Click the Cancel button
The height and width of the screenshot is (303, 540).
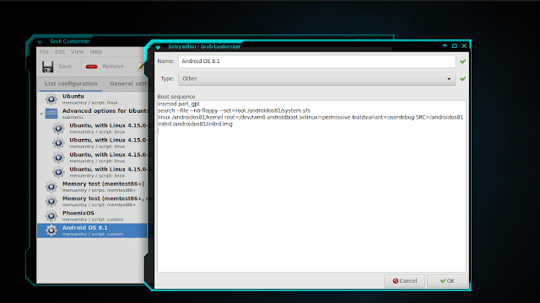(405, 281)
